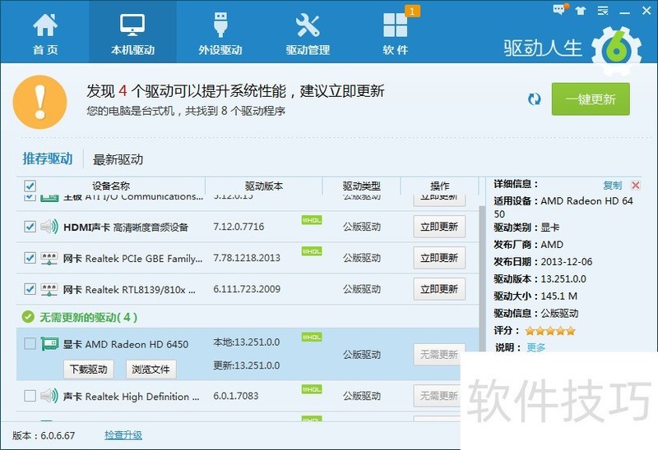Open the feedback message bubble icon
Screen dimensions: 658x450
coord(560,10)
